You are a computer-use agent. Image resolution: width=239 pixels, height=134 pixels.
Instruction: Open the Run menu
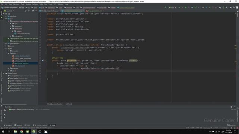[x=46, y=4]
